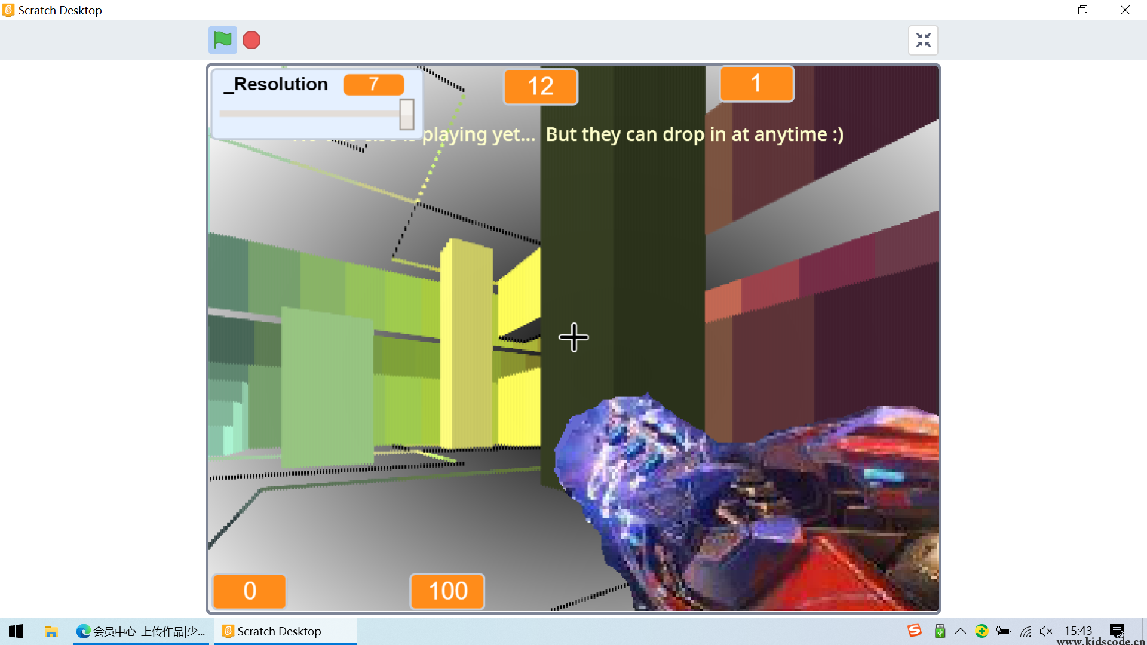Open the notification center icon
The height and width of the screenshot is (645, 1147).
(x=1117, y=631)
